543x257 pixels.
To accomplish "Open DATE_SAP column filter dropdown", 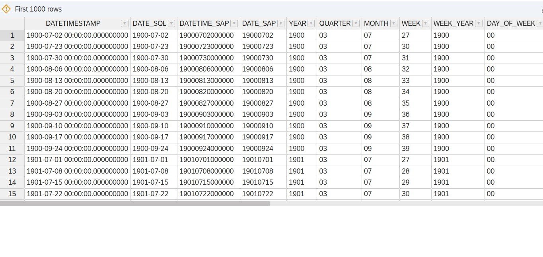I will (x=281, y=23).
